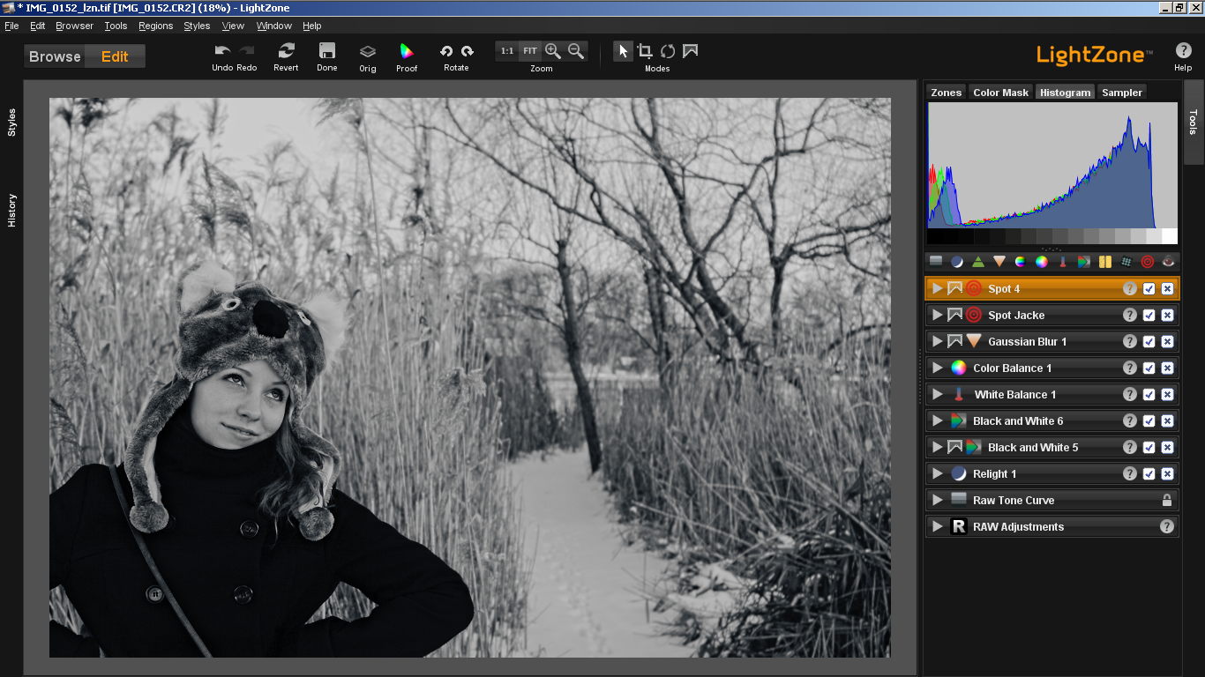Rotate image right with rotate icon
This screenshot has height=677, width=1205.
point(468,51)
